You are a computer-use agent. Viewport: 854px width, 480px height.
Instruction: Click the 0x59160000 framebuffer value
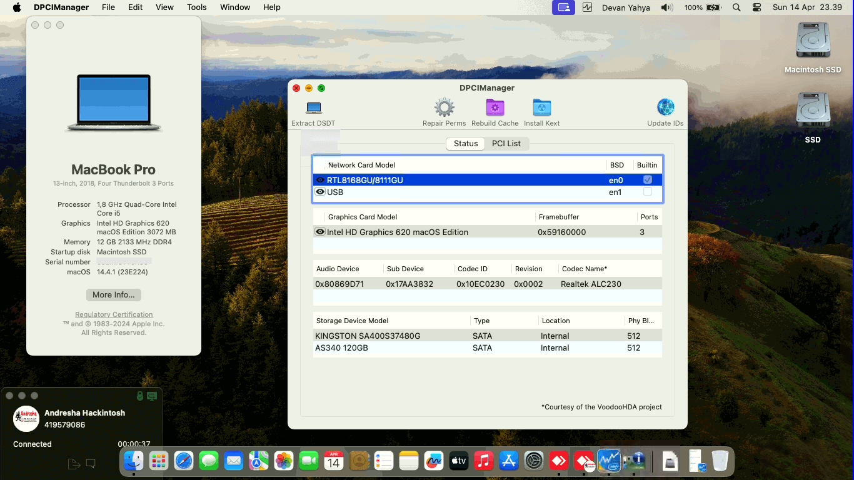(561, 232)
